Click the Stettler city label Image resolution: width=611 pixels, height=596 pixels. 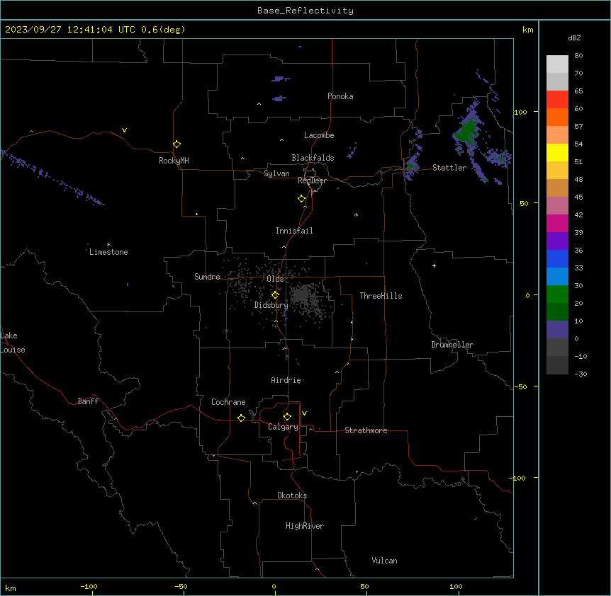tap(449, 168)
